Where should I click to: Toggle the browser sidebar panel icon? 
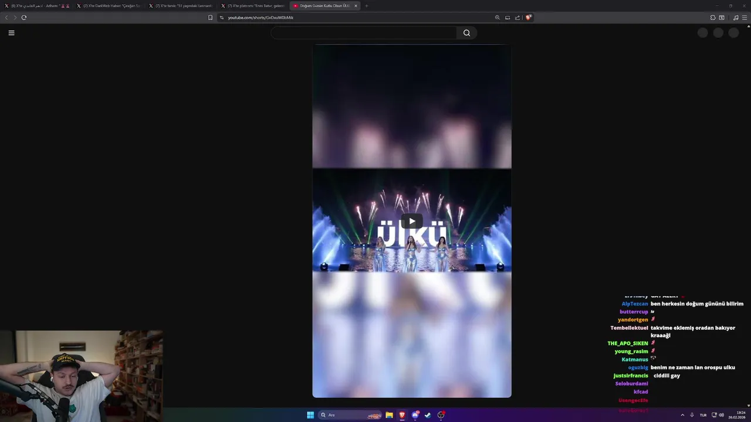[x=722, y=18]
